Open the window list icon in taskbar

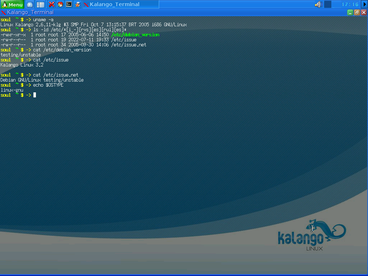coord(40,4)
